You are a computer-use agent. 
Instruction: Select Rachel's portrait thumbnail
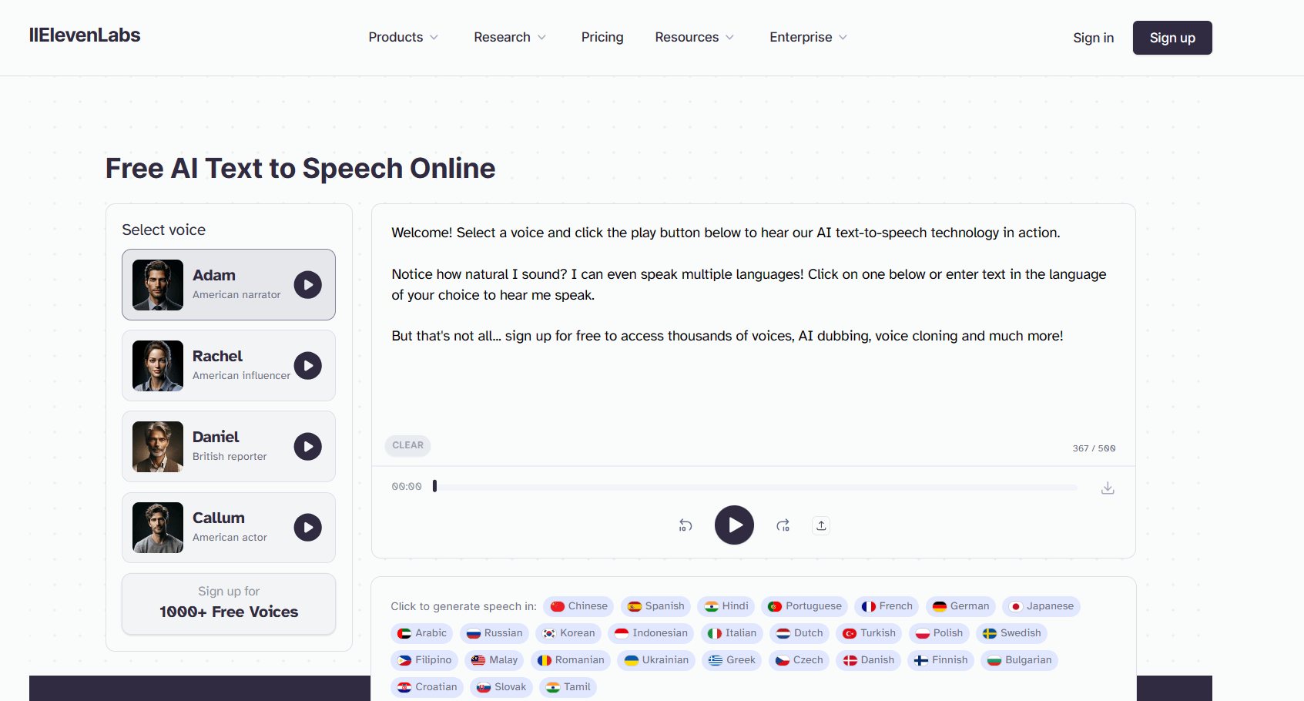click(158, 366)
